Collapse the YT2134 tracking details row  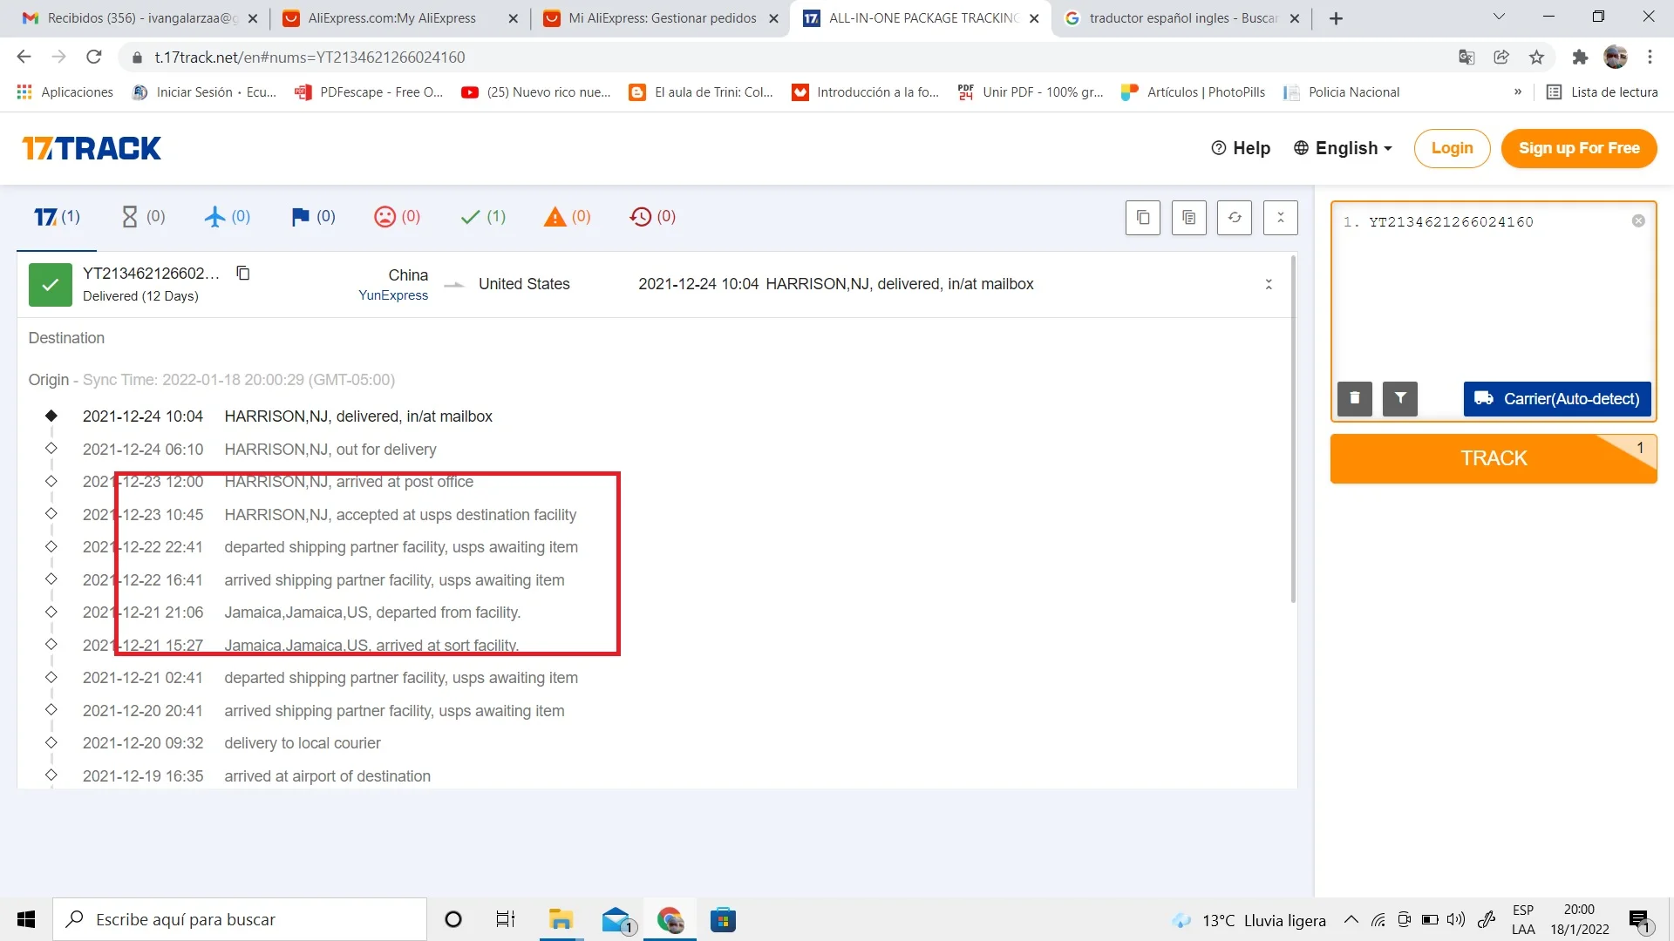click(x=1269, y=285)
